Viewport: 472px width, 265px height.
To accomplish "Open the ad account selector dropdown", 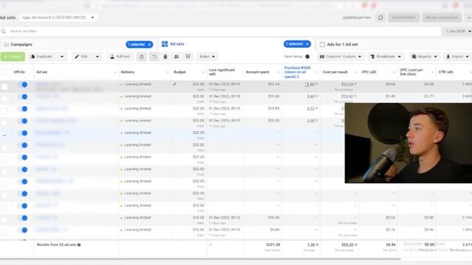I will pos(58,18).
